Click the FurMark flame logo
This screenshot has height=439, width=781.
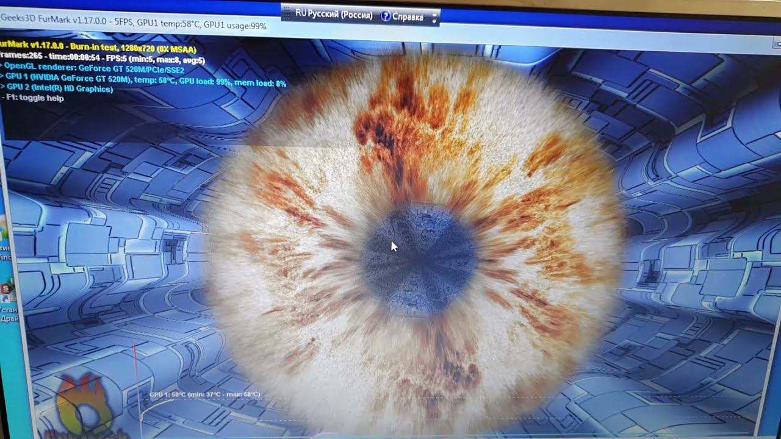(84, 406)
